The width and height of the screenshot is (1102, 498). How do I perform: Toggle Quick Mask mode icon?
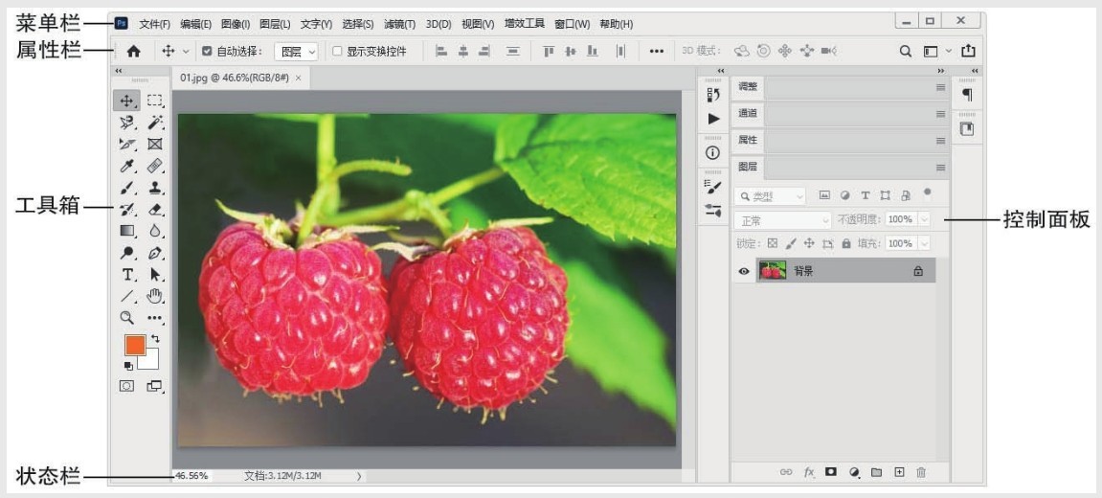click(126, 385)
